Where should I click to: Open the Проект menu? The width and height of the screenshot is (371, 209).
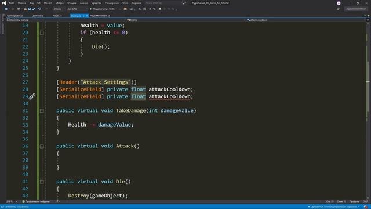[48, 3]
